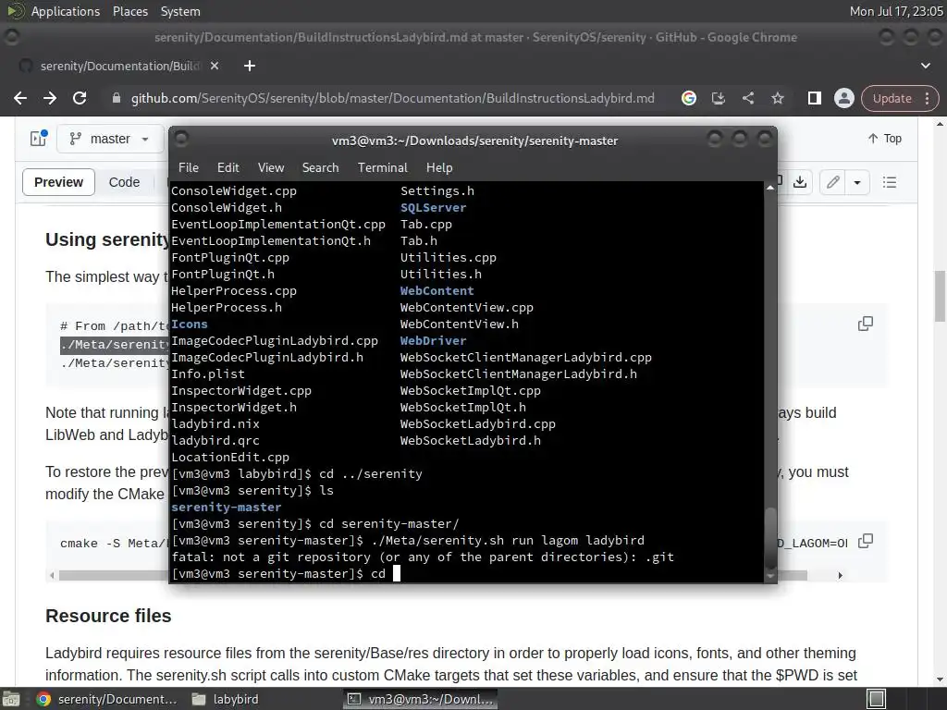The width and height of the screenshot is (947, 710).
Task: Click WebContent directory in terminal listing
Action: (x=437, y=290)
